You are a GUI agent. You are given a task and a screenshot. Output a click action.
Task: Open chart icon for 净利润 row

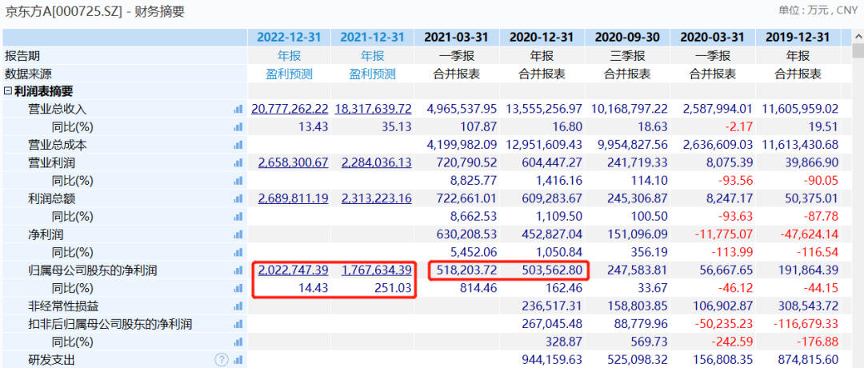pos(238,234)
